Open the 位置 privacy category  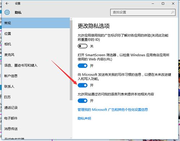tap(36, 34)
